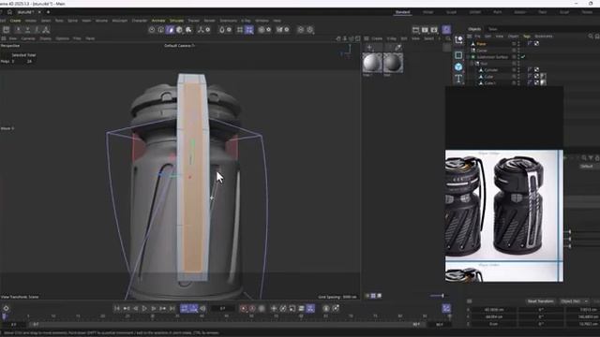Go to end of animation

[x=172, y=308]
